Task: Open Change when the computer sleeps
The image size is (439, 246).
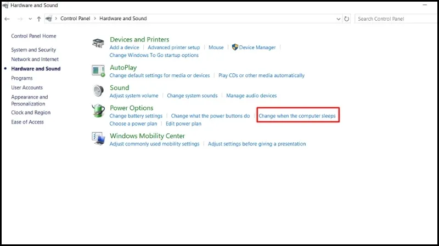Action: [297, 116]
